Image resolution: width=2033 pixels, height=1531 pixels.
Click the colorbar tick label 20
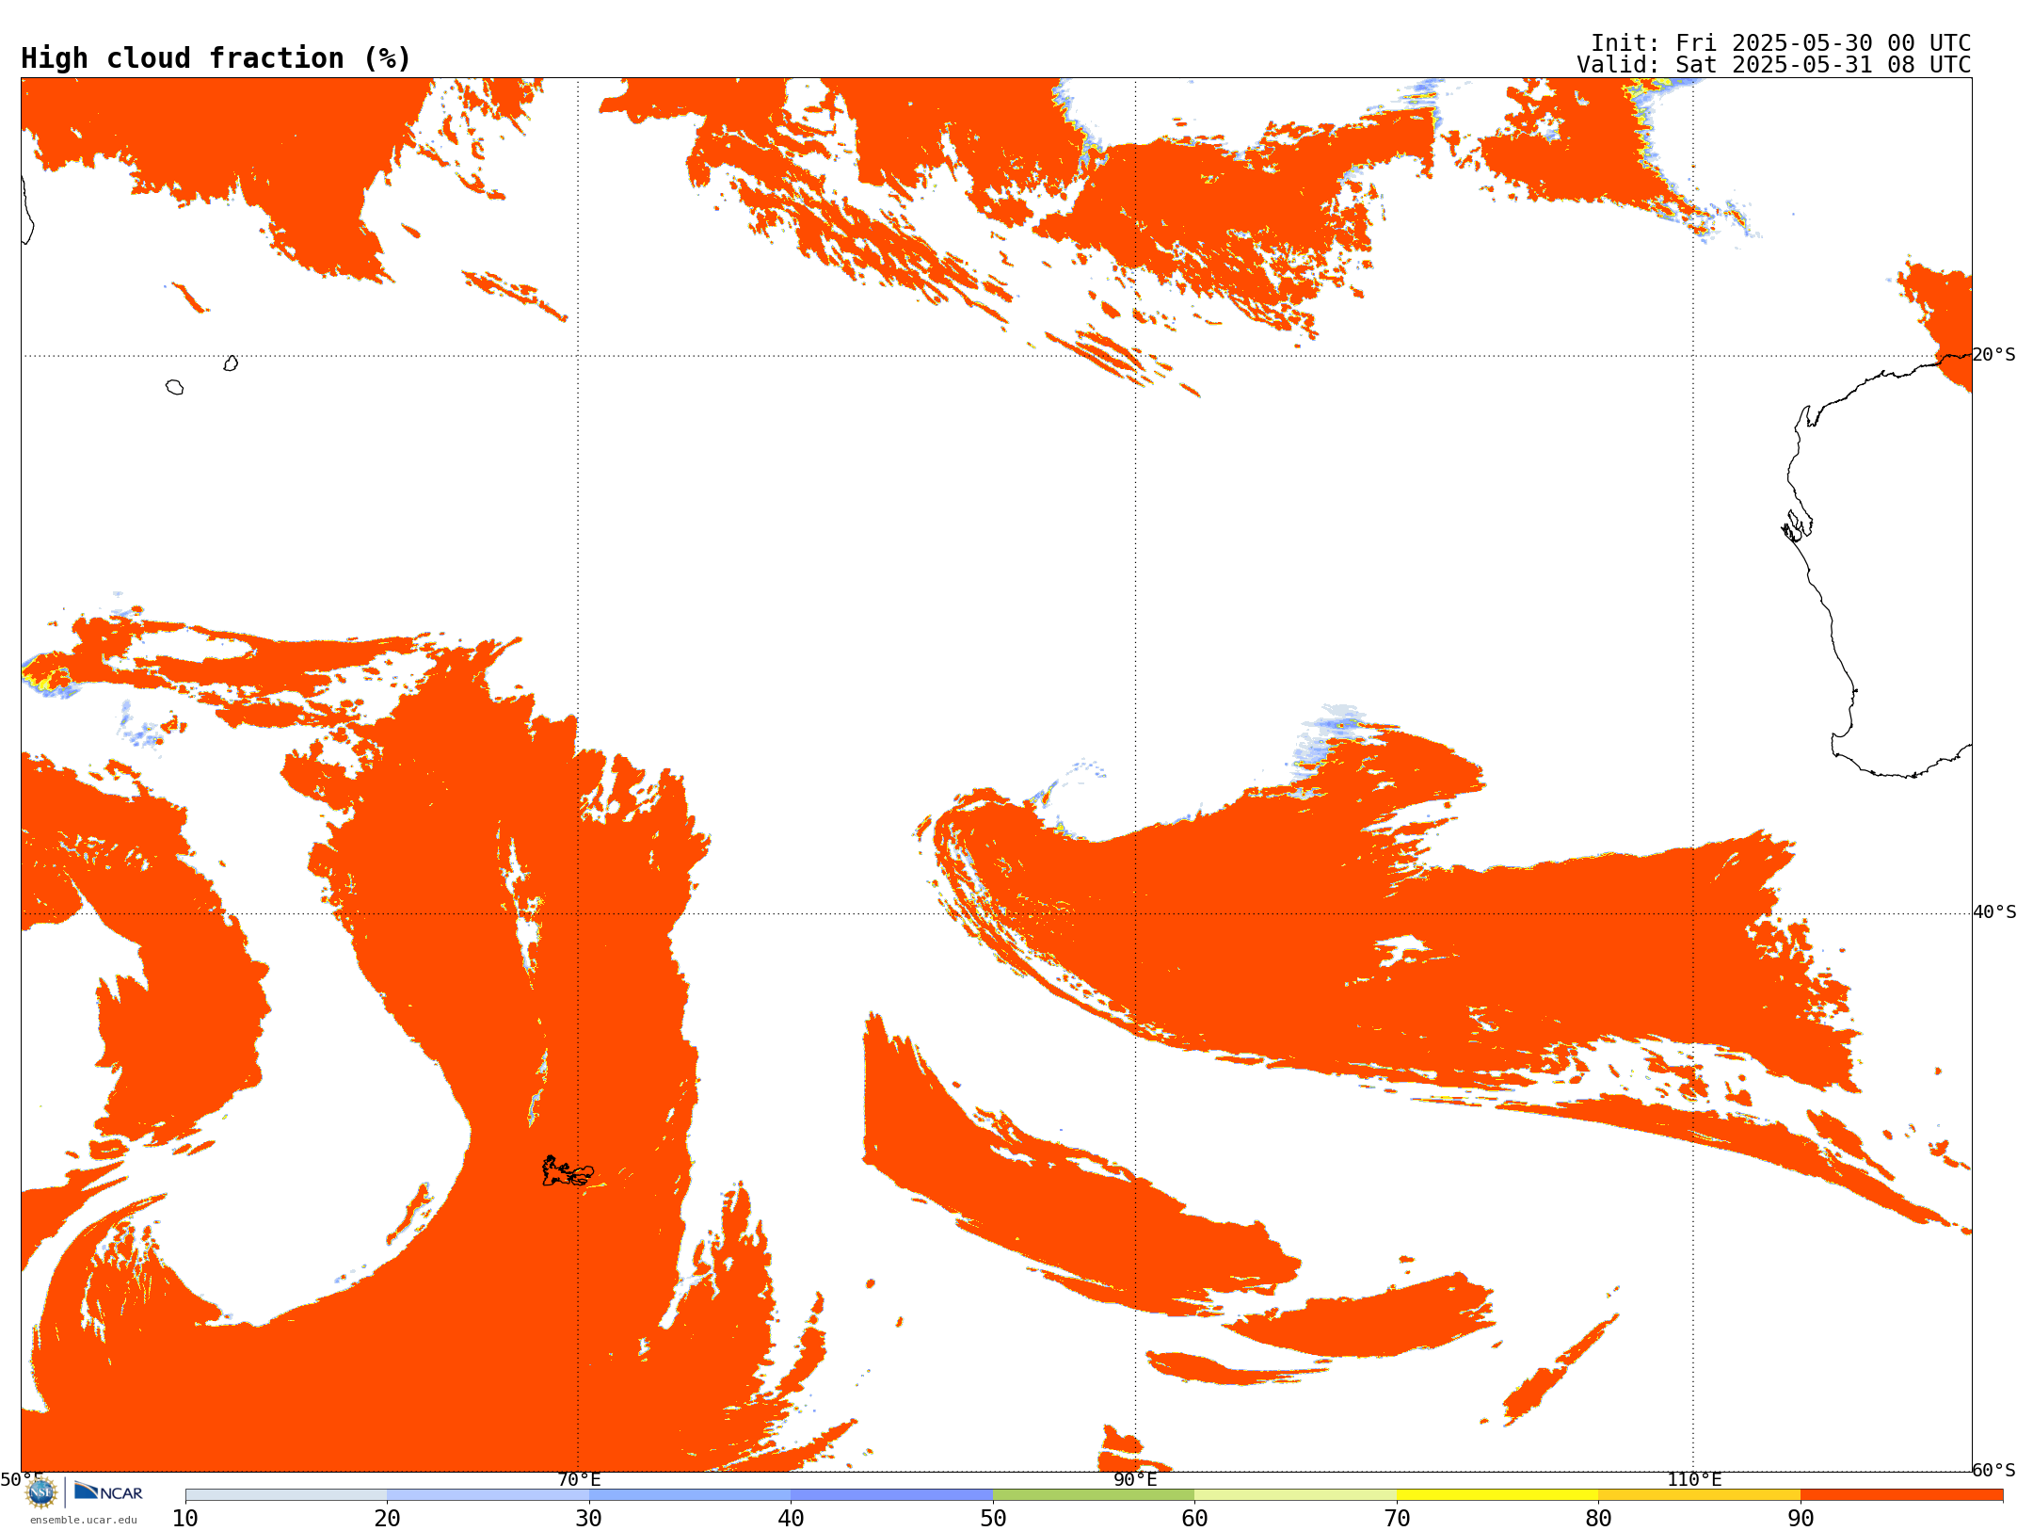point(387,1518)
